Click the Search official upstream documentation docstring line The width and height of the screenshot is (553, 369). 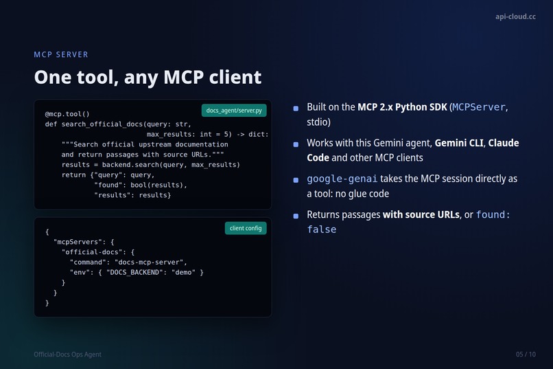(145, 144)
